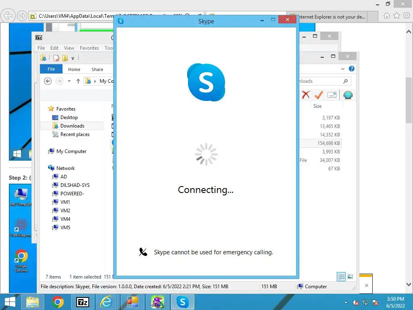Open Explorer help with the blue question mark
The width and height of the screenshot is (413, 310).
click(x=351, y=69)
